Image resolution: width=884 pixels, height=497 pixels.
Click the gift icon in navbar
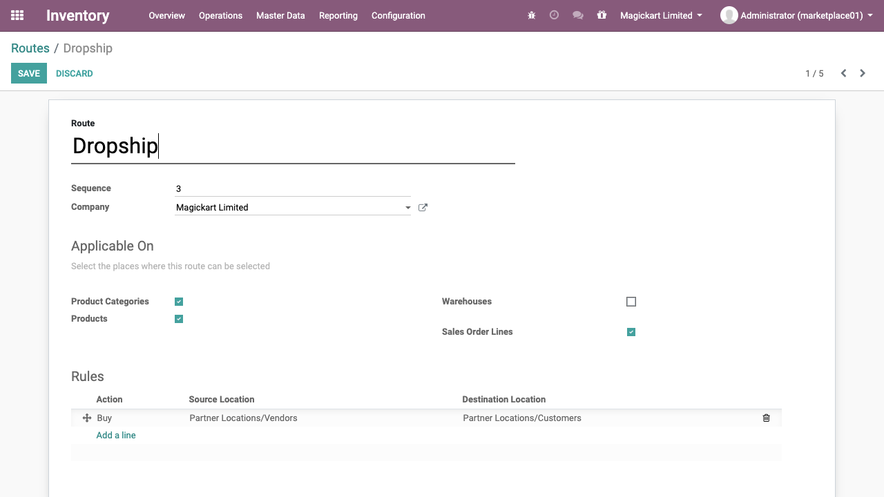click(x=602, y=15)
